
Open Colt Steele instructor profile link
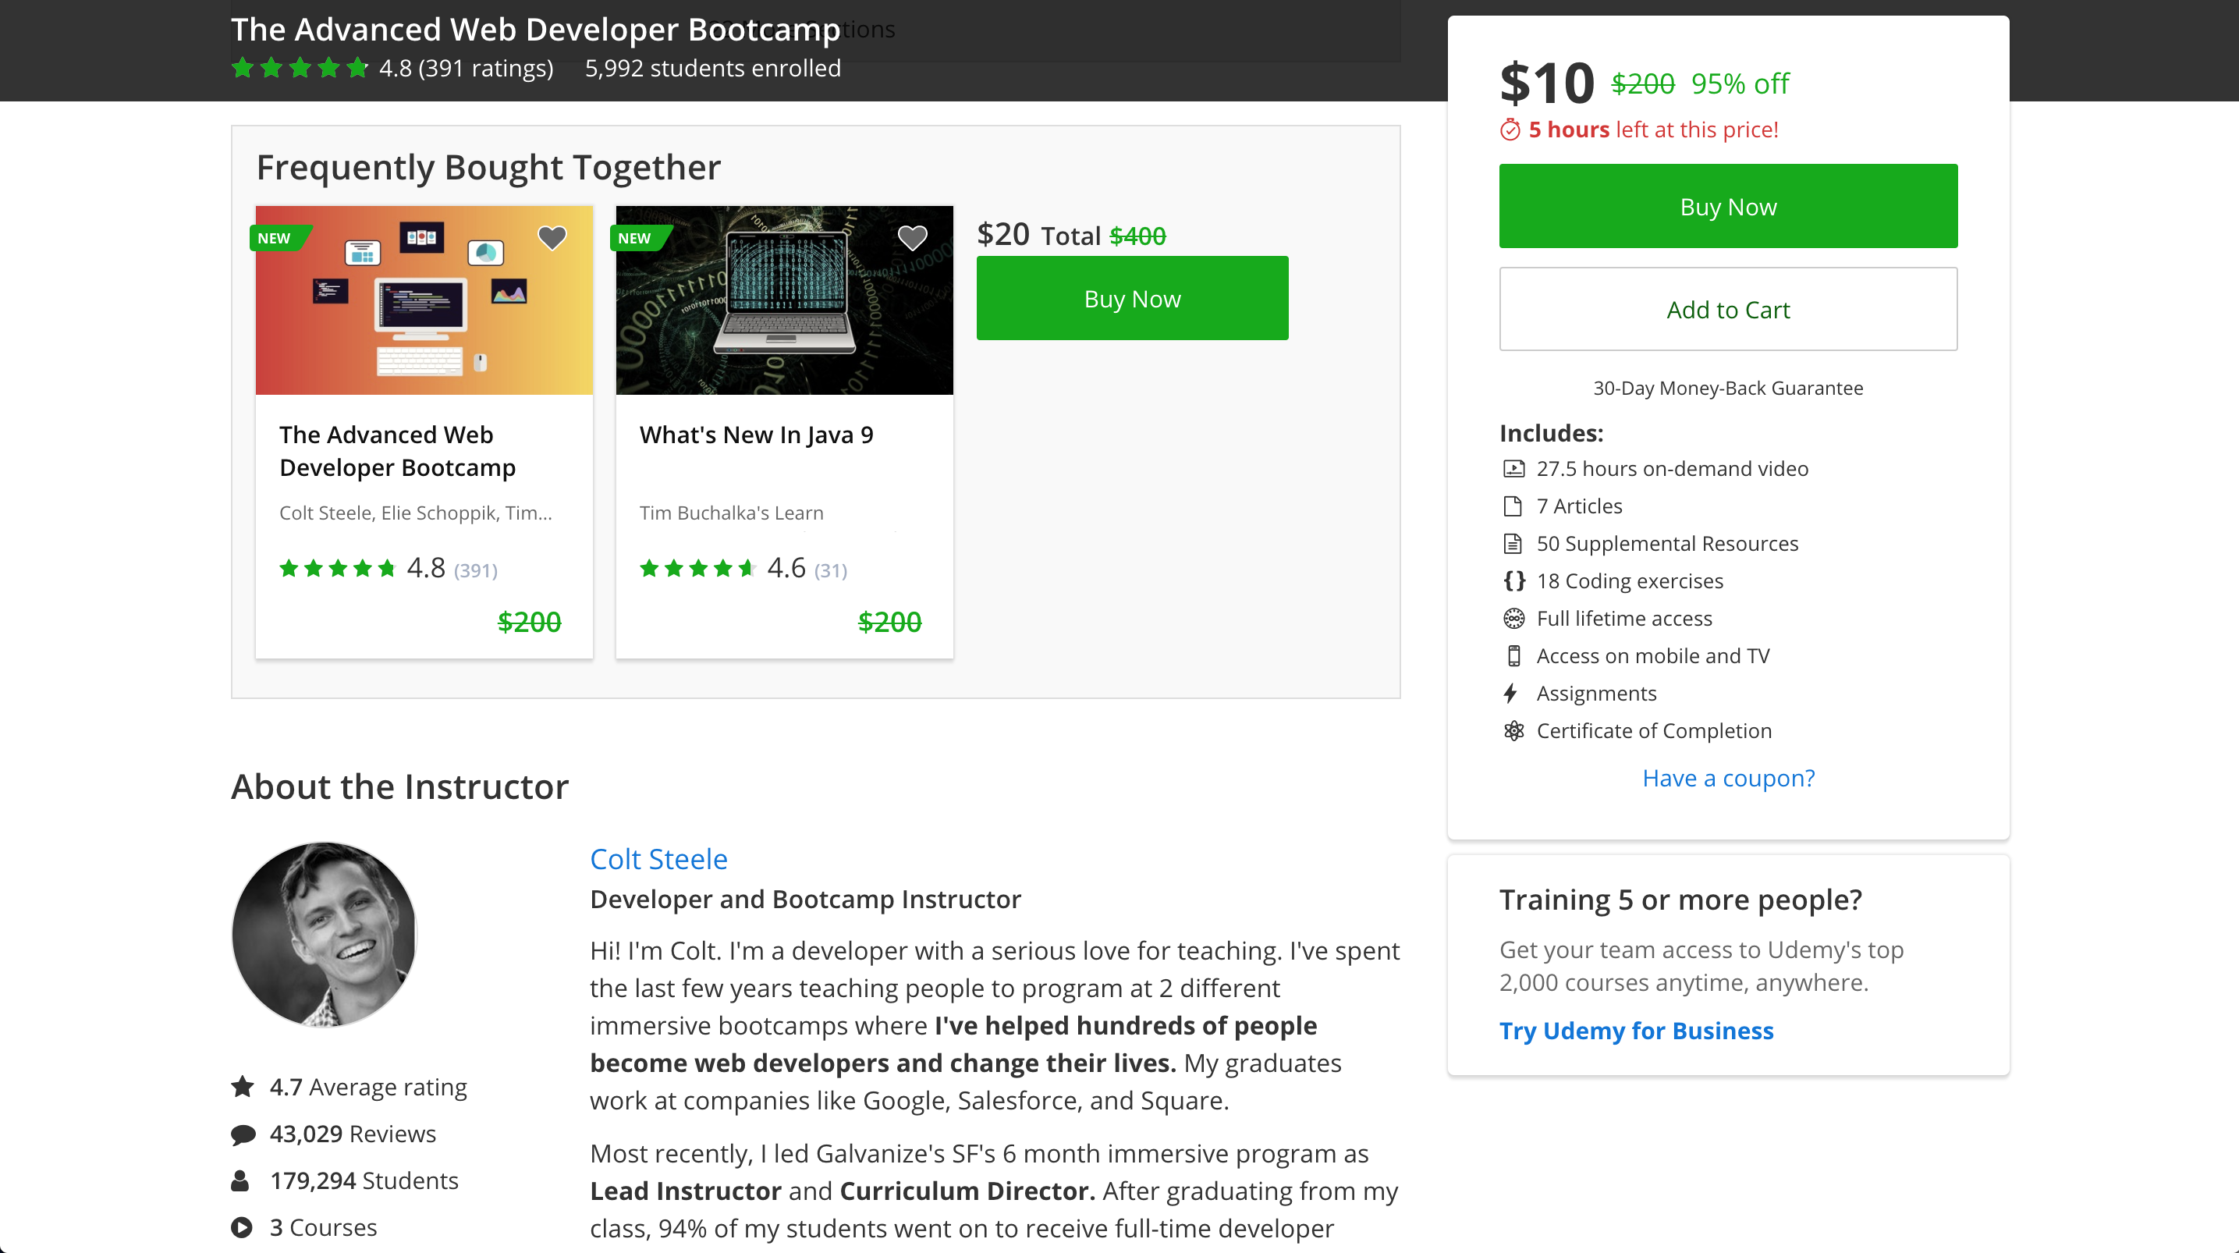tap(658, 858)
